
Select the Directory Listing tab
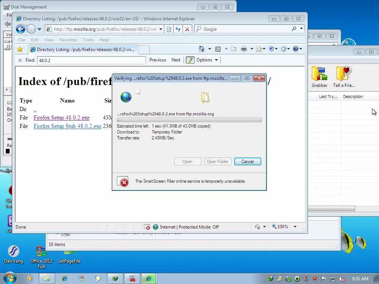coord(83,50)
